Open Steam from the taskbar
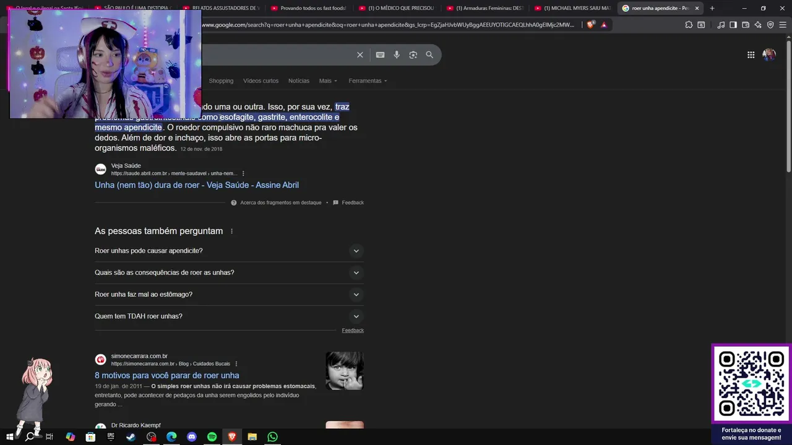792x445 pixels. pyautogui.click(x=131, y=437)
